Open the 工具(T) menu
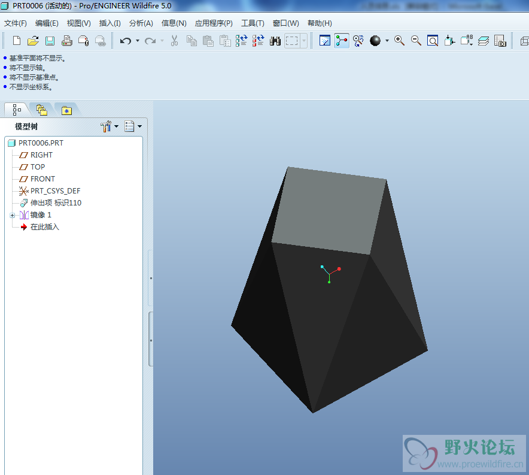 click(x=253, y=23)
